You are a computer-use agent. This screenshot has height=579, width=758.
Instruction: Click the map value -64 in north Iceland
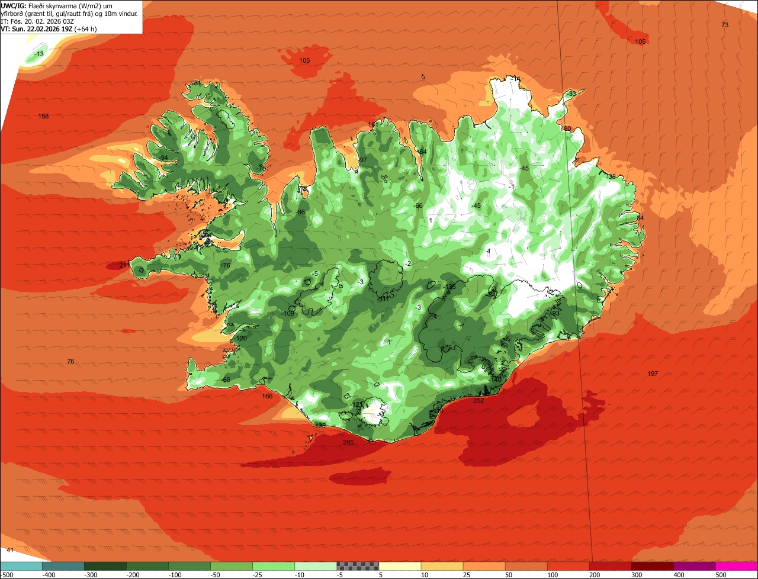422,152
